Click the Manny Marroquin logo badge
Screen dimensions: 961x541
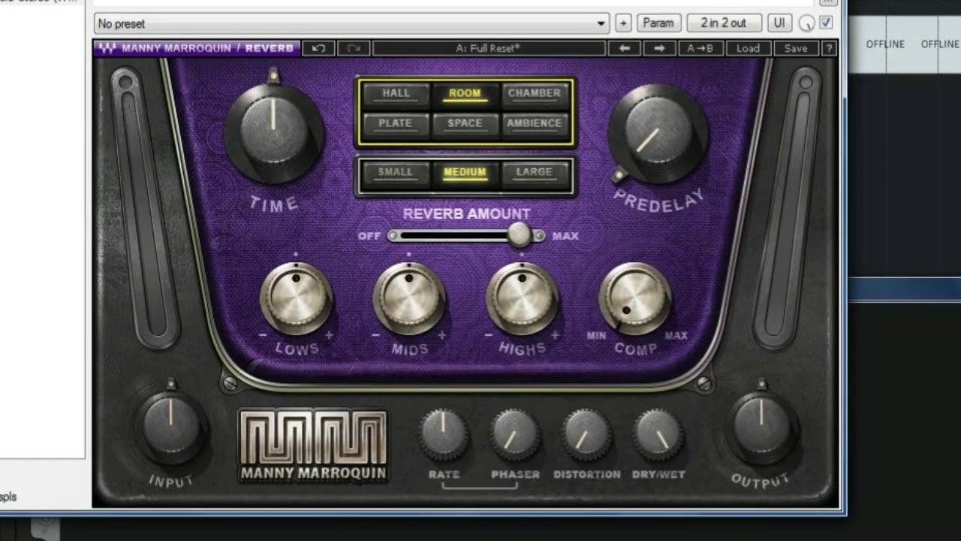coord(313,446)
